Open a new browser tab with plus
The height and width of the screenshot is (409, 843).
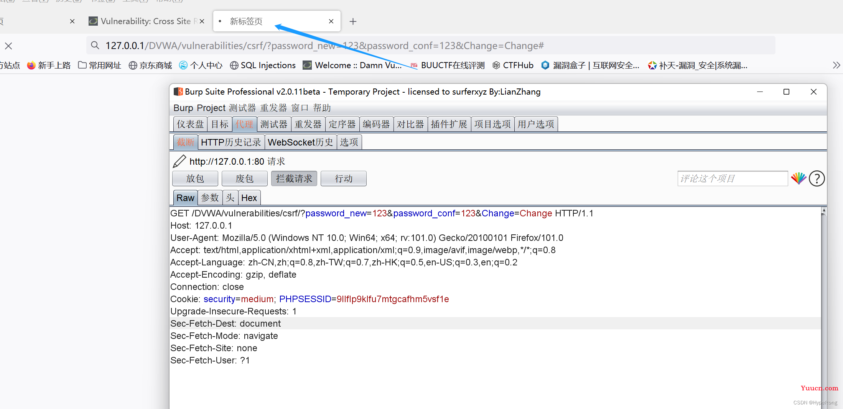pos(353,21)
